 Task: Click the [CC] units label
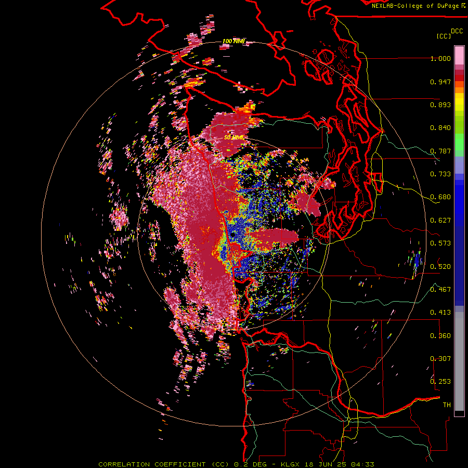(x=444, y=36)
